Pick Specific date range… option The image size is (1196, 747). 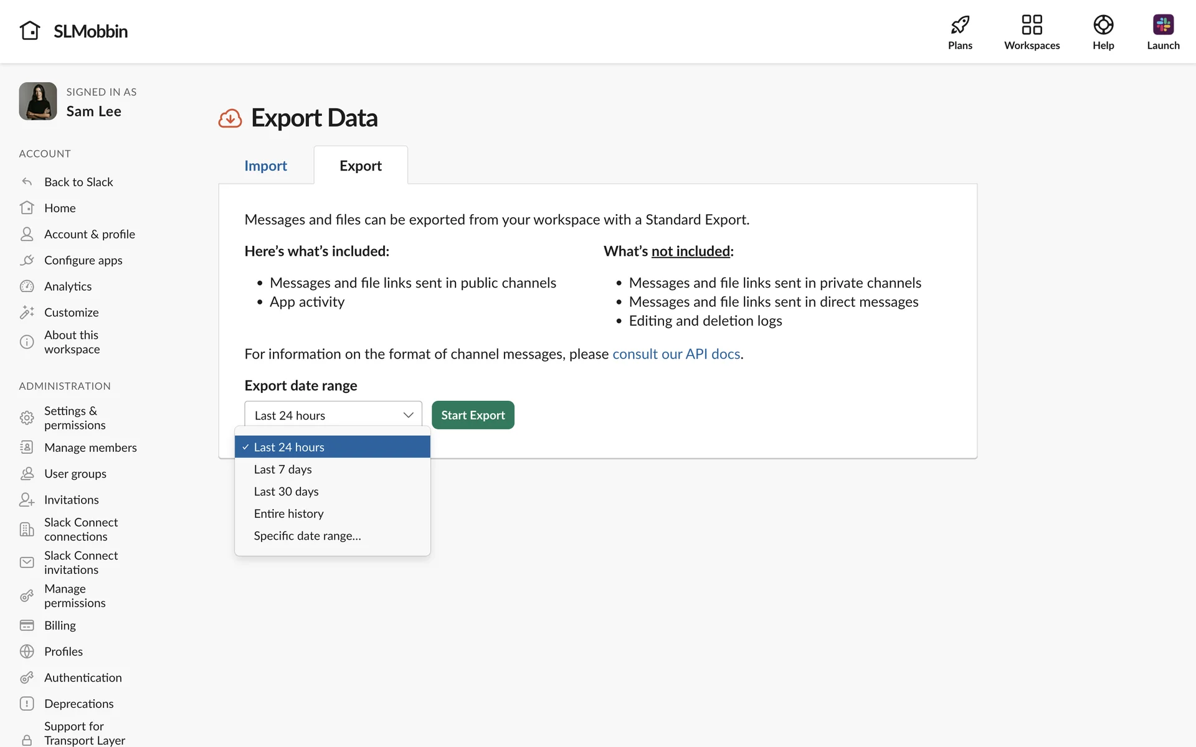[x=307, y=536]
